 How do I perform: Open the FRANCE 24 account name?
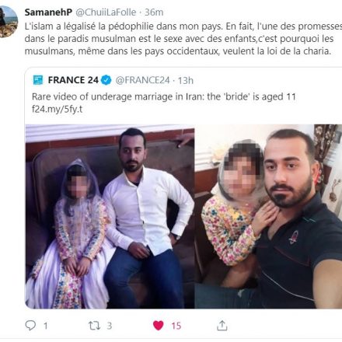pyautogui.click(x=73, y=80)
